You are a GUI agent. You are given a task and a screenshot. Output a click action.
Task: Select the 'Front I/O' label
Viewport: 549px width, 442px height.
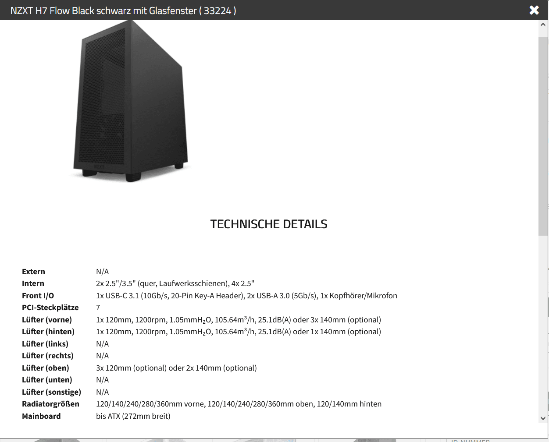coord(38,296)
